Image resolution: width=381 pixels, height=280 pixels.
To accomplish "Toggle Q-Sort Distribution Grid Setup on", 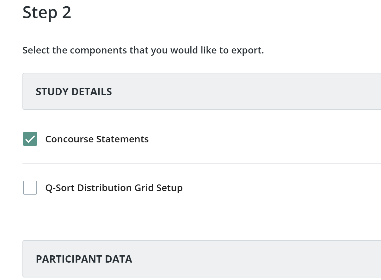I will (30, 188).
